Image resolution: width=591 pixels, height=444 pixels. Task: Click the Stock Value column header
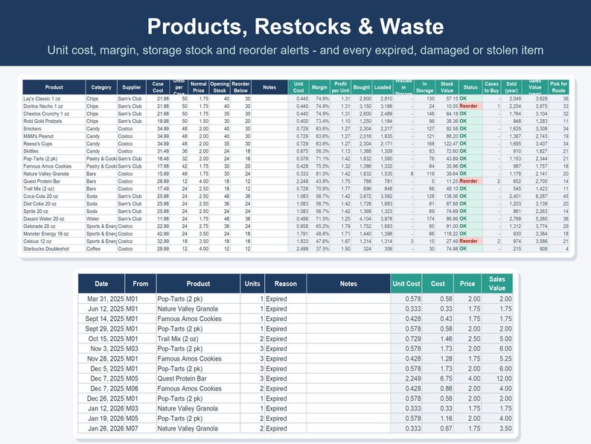[447, 87]
